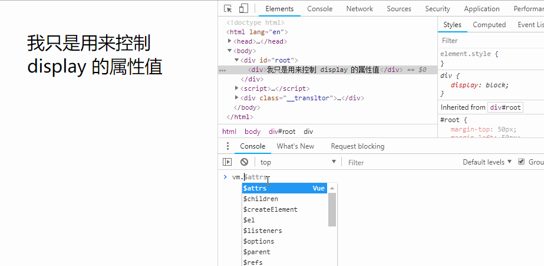This screenshot has width=544, height=266.
Task: Switch to the Elements tab
Action: (279, 9)
